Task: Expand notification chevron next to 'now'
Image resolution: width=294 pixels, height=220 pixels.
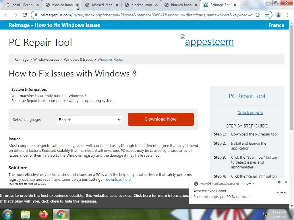Action: 253,184
